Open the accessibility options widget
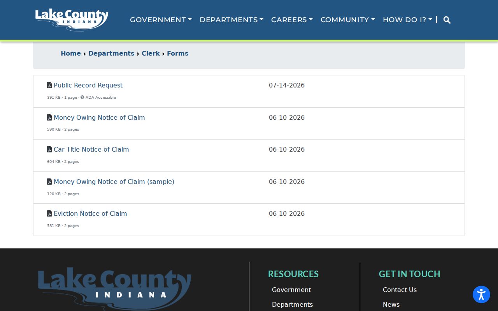Image resolution: width=498 pixels, height=311 pixels. point(481,294)
